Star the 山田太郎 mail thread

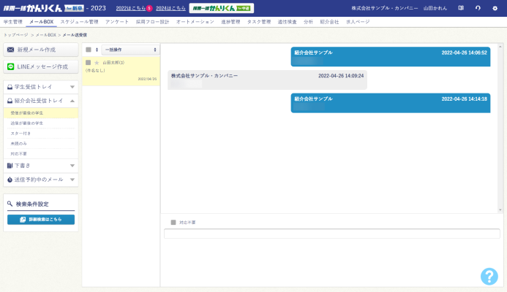coord(97,63)
